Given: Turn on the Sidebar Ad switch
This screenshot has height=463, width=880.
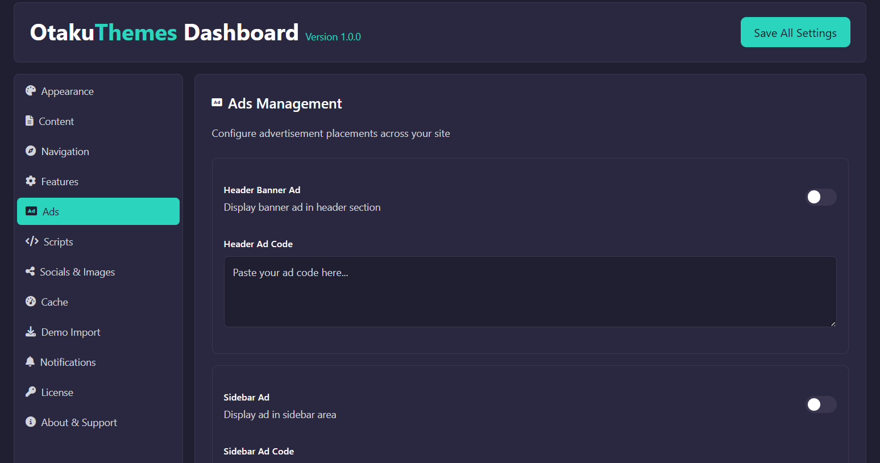Looking at the screenshot, I should 821,404.
